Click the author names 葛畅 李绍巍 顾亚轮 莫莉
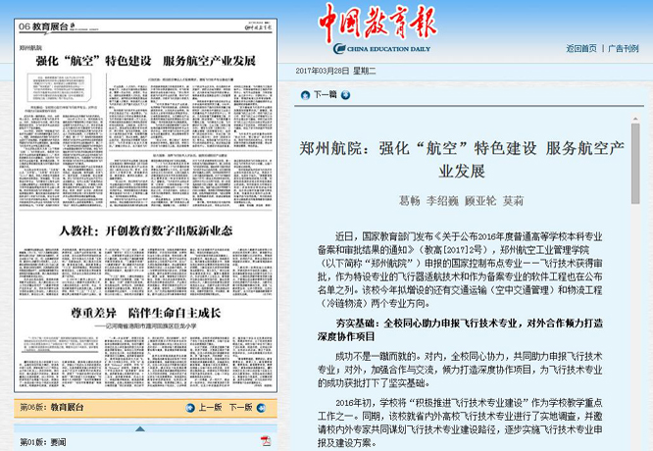653x451 pixels. [461, 201]
